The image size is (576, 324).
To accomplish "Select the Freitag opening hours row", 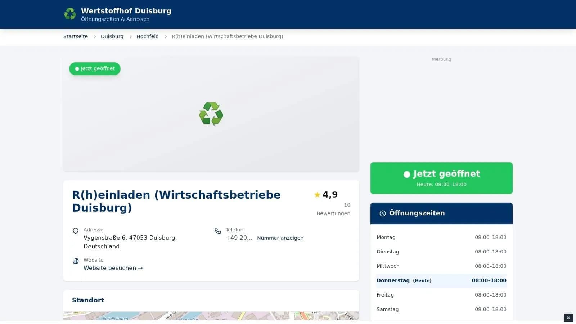I will click(x=441, y=295).
